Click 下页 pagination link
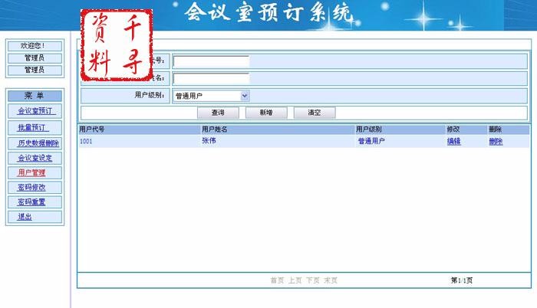The height and width of the screenshot is (308, 537). click(313, 280)
